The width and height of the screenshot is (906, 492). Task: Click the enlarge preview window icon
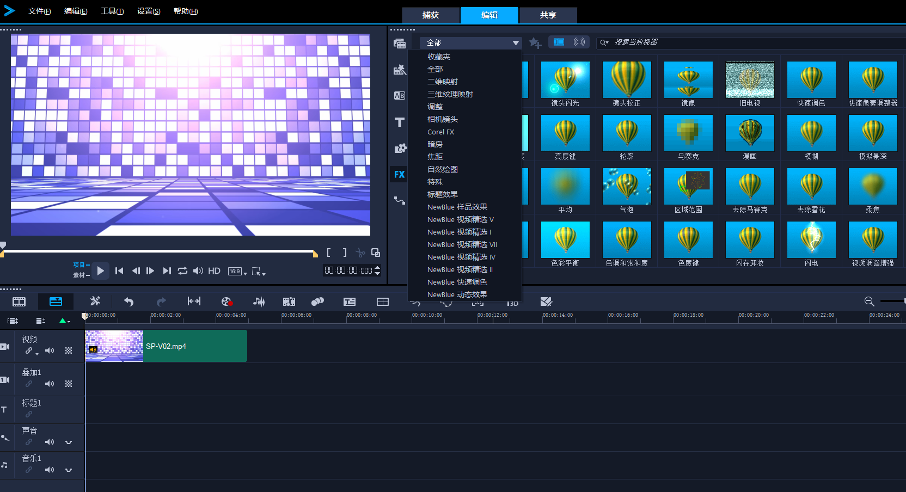pos(376,253)
